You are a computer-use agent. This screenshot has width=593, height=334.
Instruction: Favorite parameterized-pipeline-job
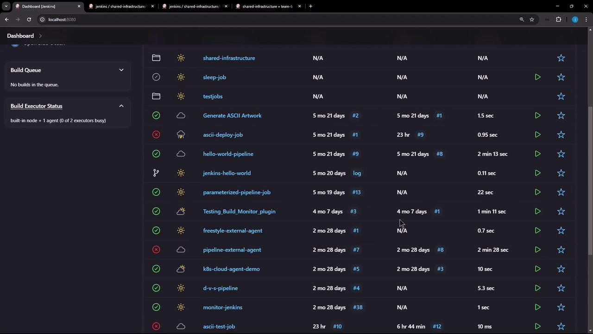(x=561, y=192)
